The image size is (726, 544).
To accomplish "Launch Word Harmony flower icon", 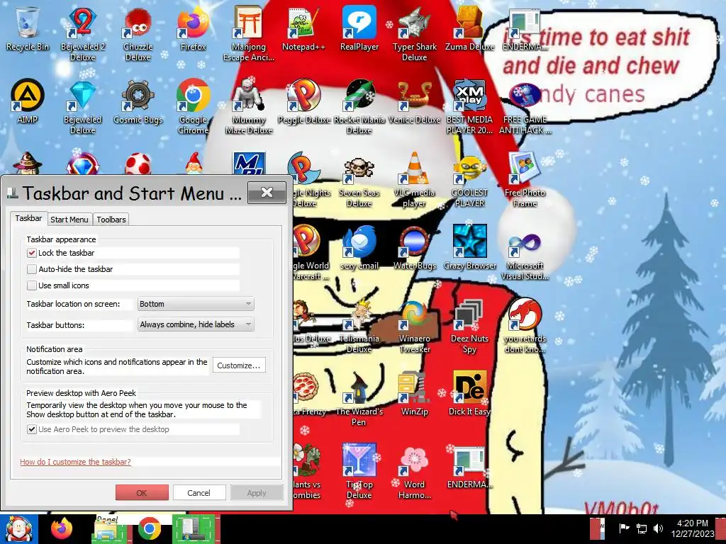I will tap(414, 472).
